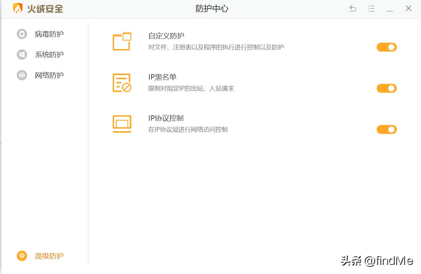The height and width of the screenshot is (274, 421).
Task: Click the 防护中心 title
Action: pos(212,8)
